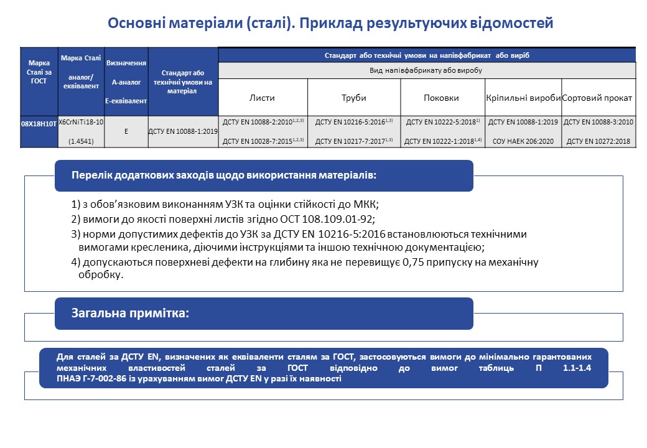Click note 2 about ОСТ 108.109.01-92
Image resolution: width=647 pixels, height=448 pixels.
point(223,219)
